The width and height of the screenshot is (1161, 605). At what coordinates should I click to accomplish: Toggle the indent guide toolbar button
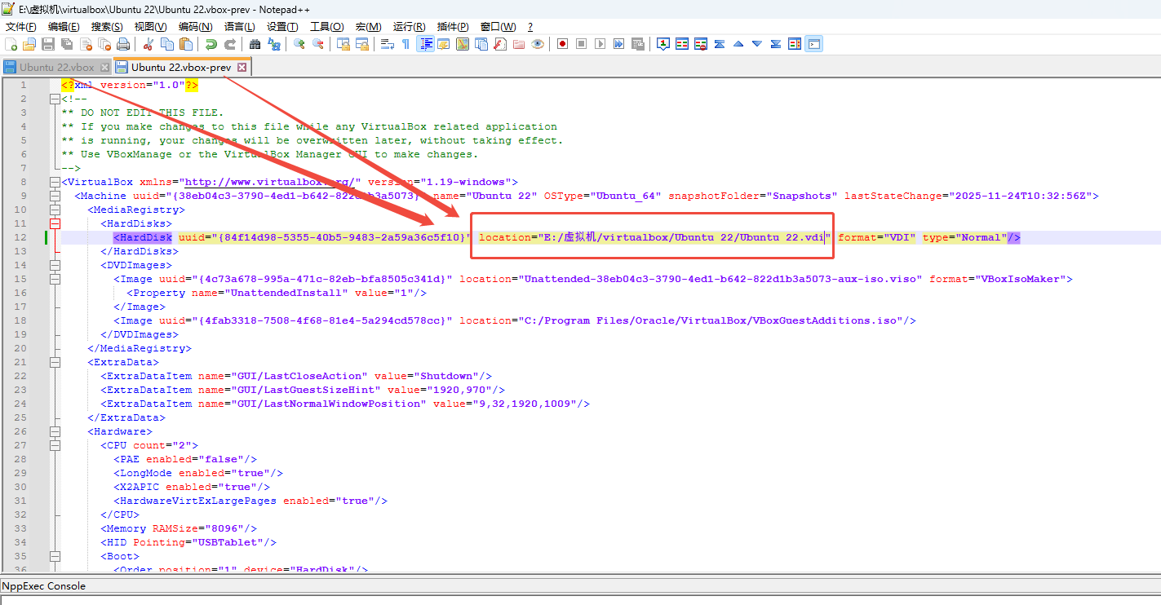point(425,44)
